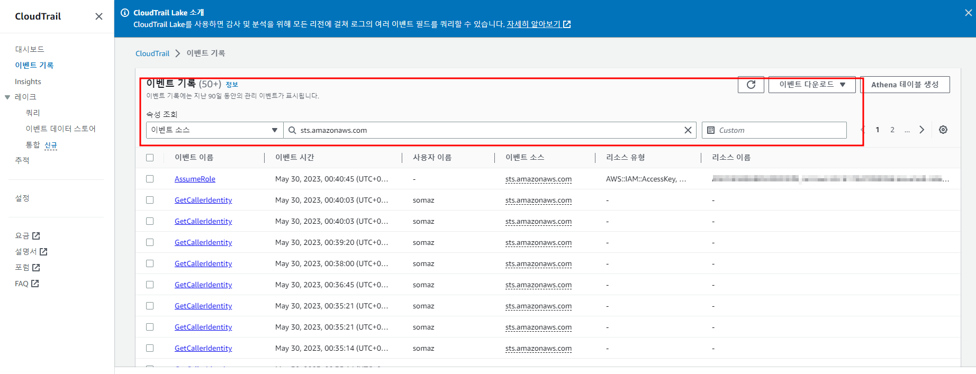Open the FAQ external link
Viewport: 976px width, 374px height.
[x=27, y=284]
